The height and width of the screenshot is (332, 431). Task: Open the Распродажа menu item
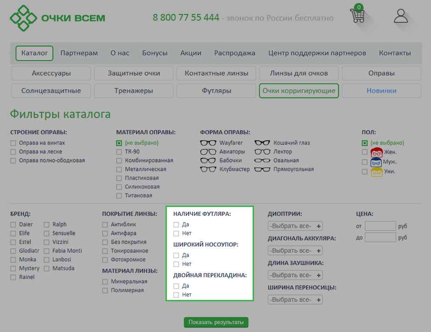pyautogui.click(x=234, y=53)
